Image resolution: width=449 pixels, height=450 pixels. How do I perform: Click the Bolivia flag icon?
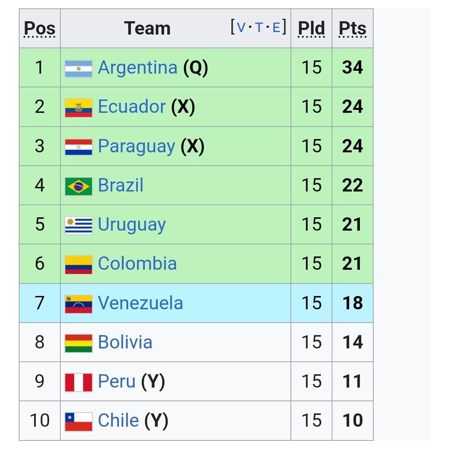click(79, 343)
